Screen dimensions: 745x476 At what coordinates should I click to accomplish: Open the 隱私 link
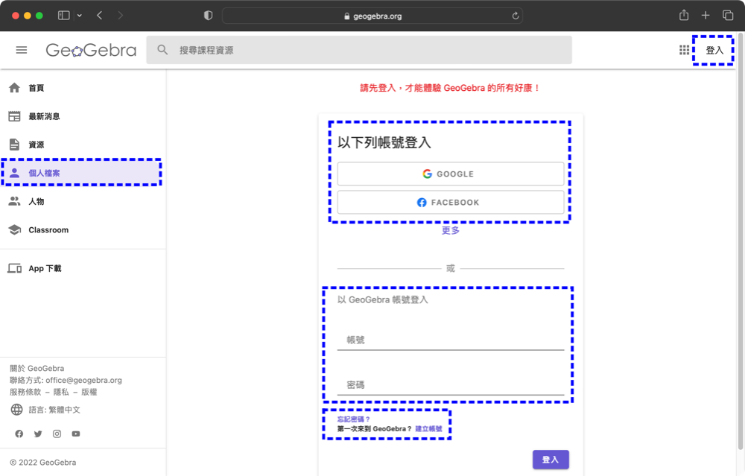point(61,392)
